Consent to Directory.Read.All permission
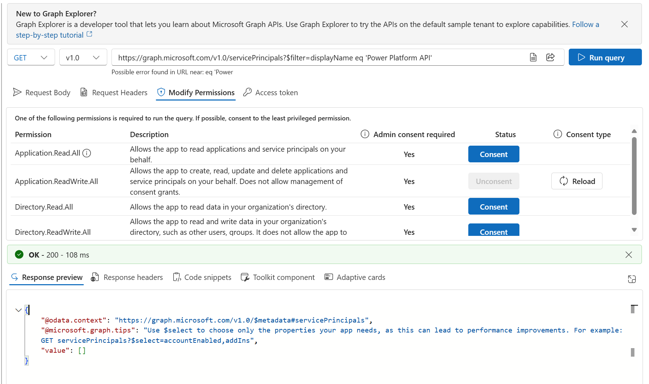 coord(493,206)
